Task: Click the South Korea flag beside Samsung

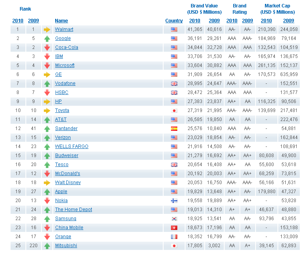Action: (174, 219)
